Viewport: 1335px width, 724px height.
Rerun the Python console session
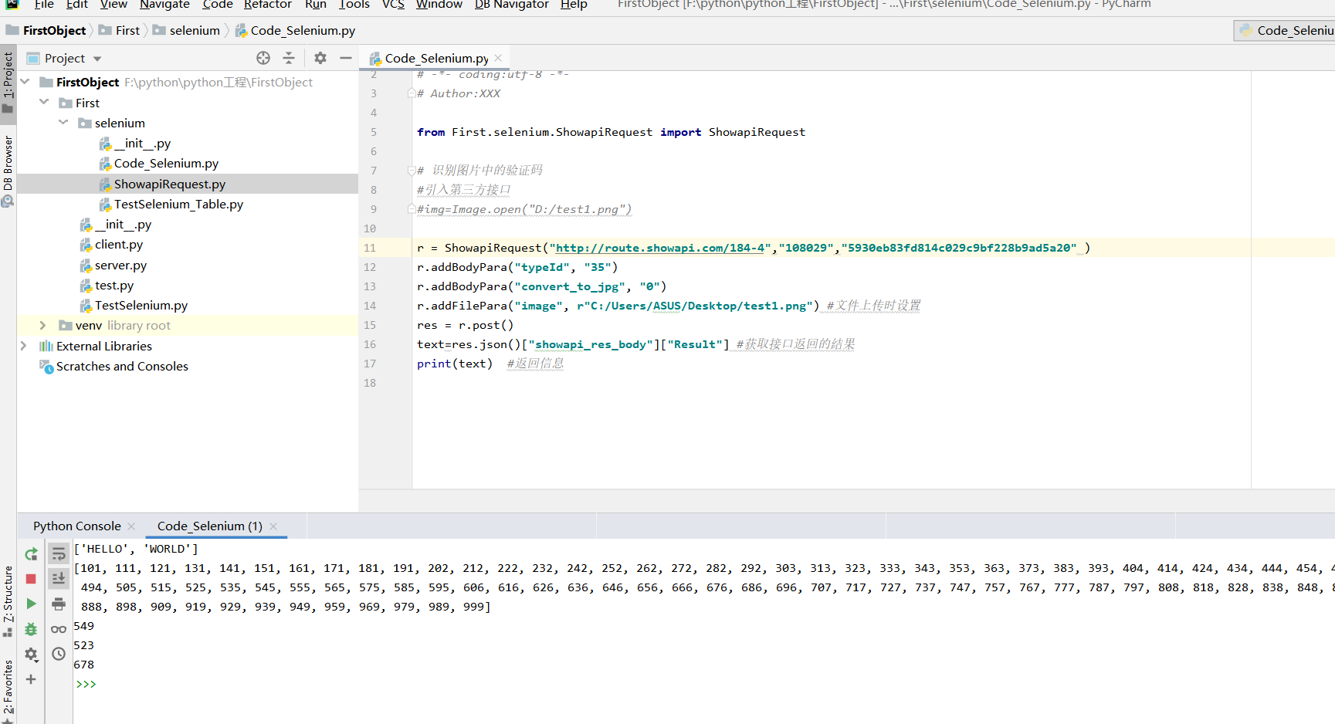pos(31,554)
